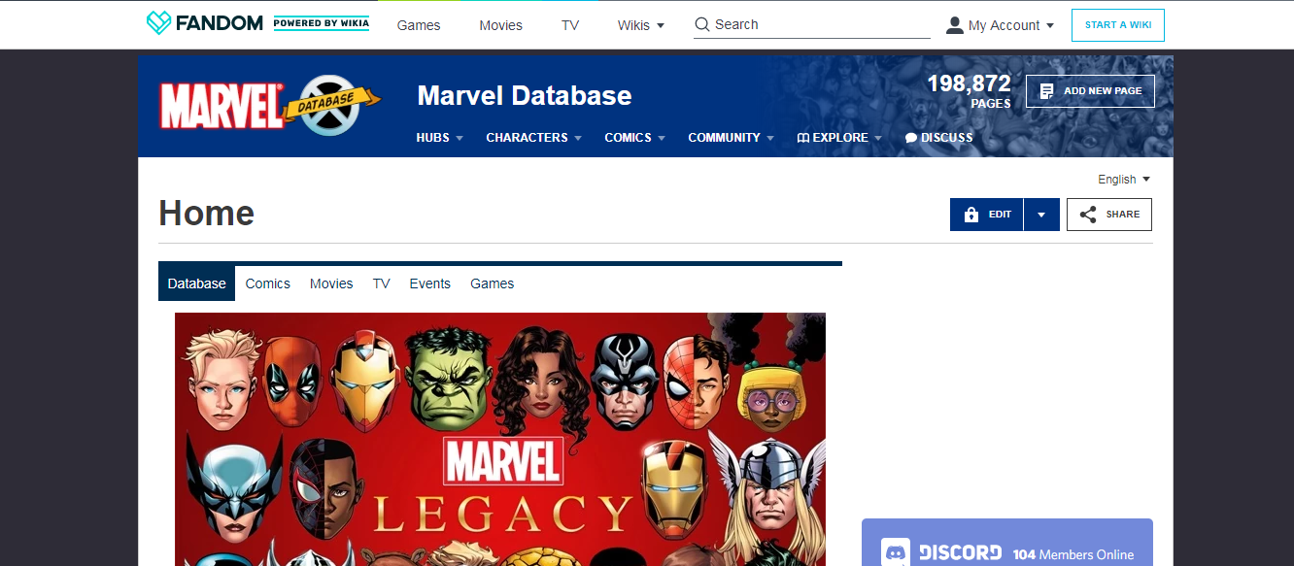Click the START A WIKI button

1118,25
